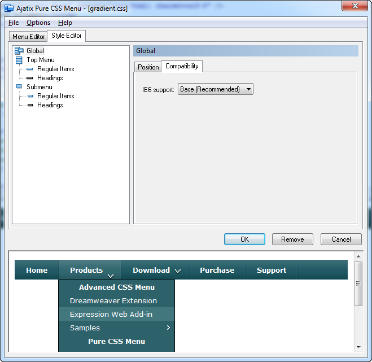This screenshot has height=362, width=372.
Task: Click Samples submenu item
Action: 117,328
